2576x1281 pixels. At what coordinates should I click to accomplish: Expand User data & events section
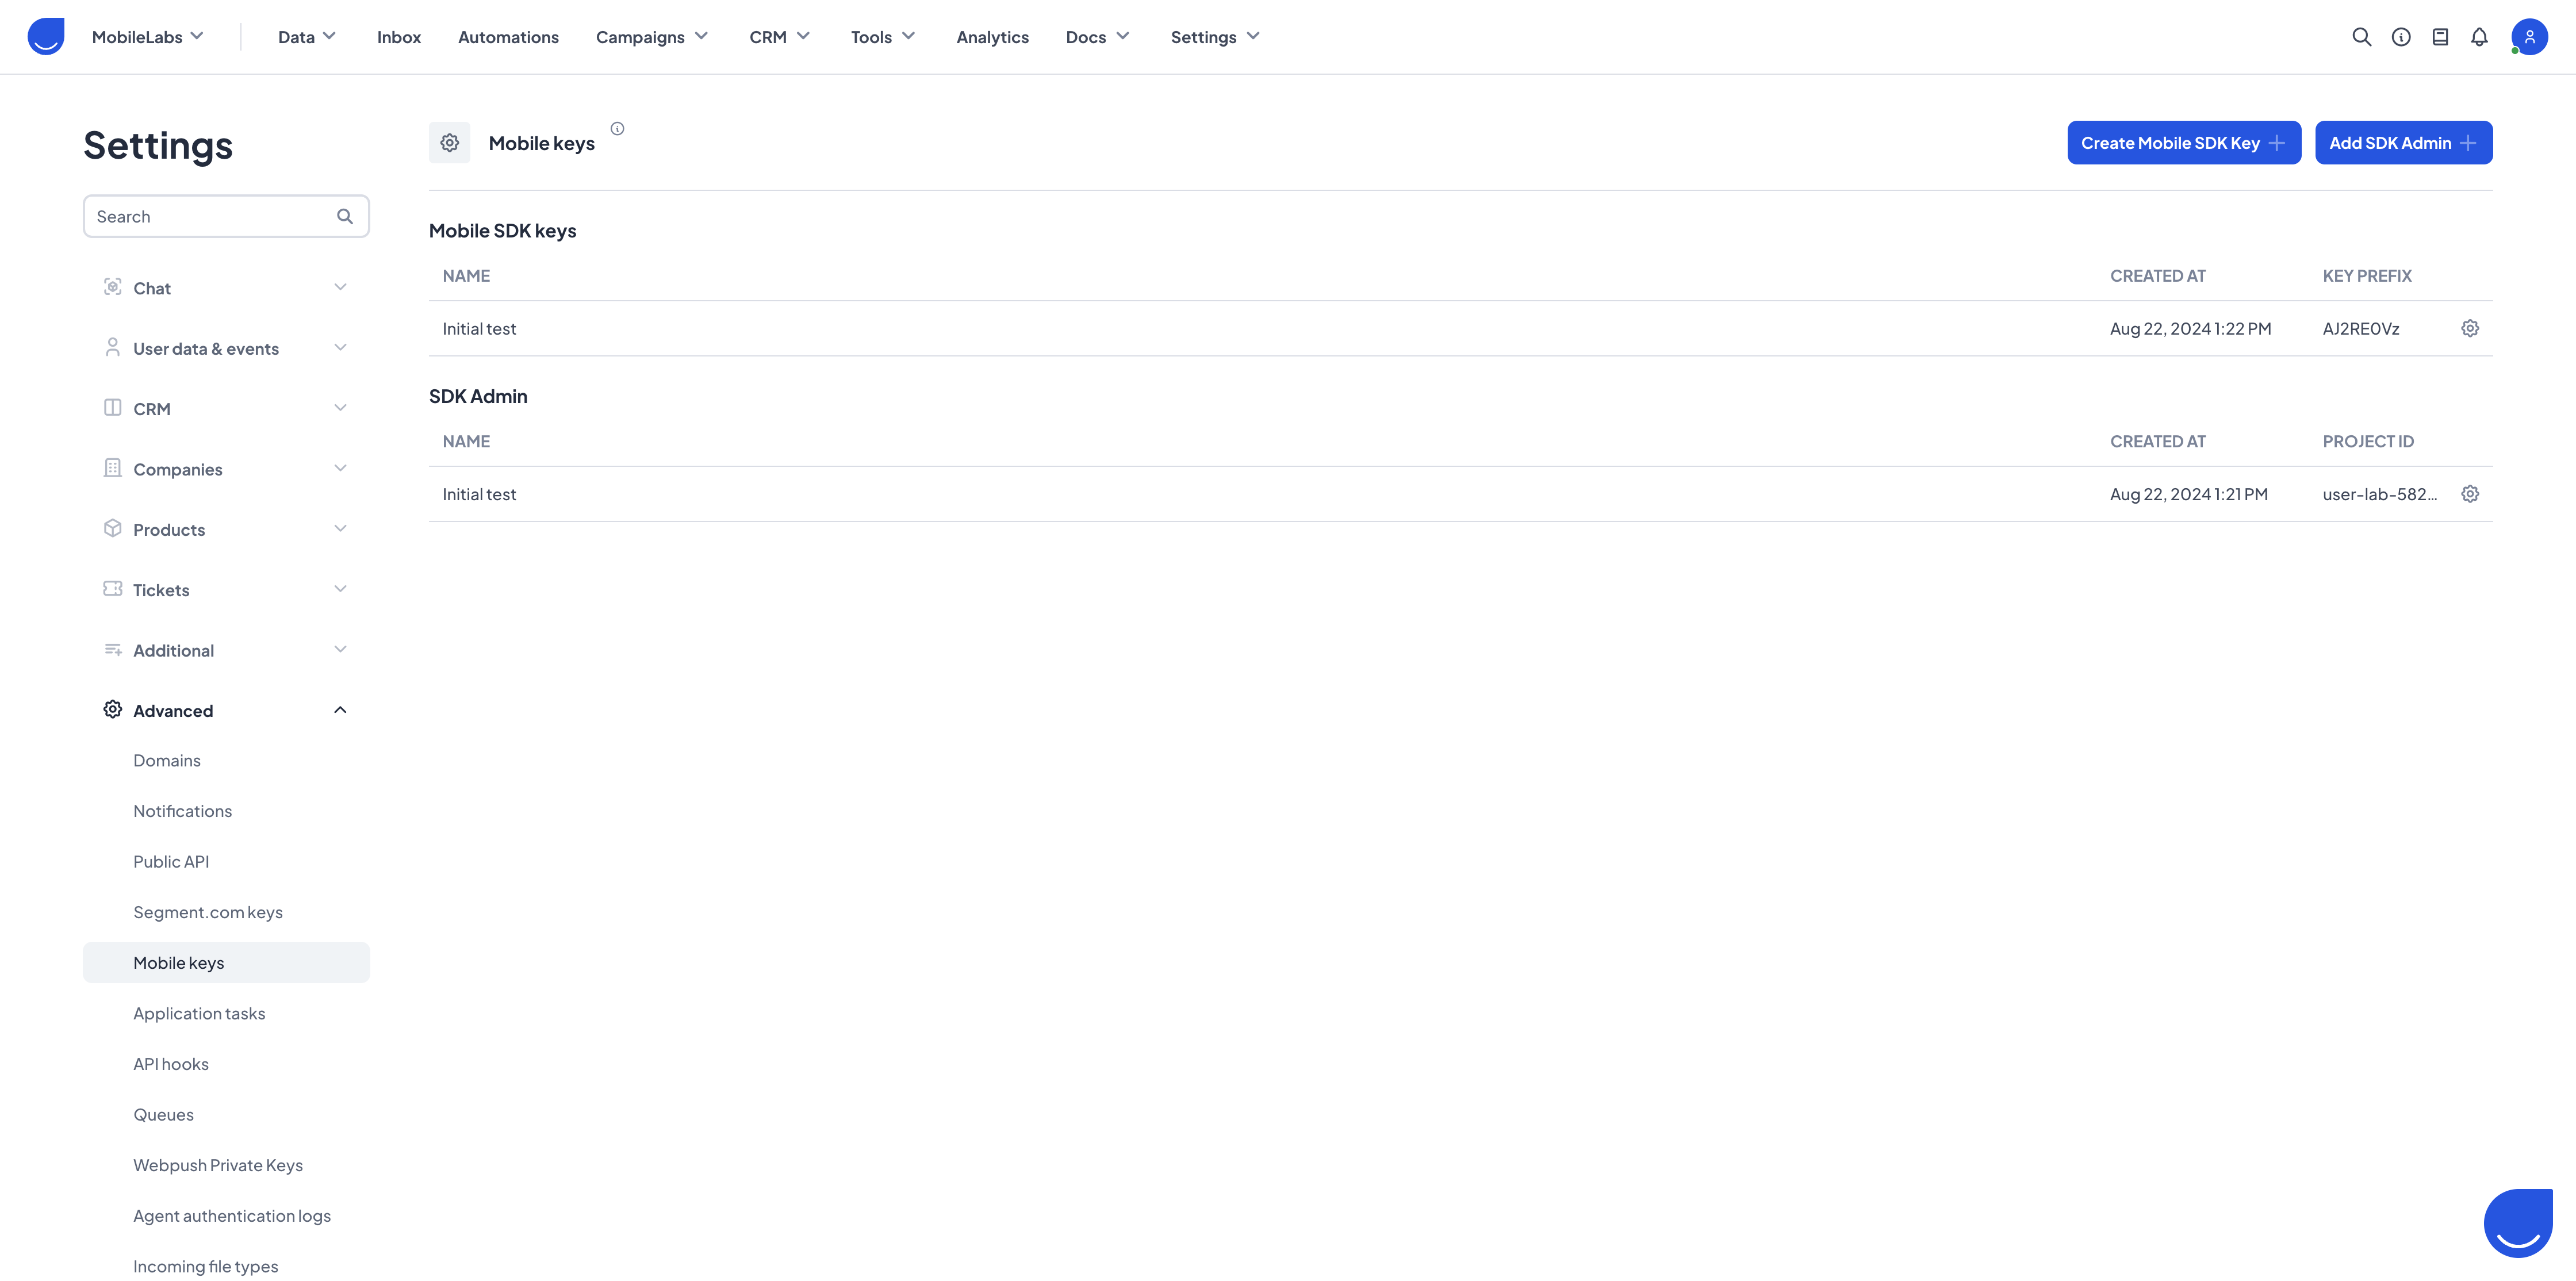pyautogui.click(x=340, y=348)
